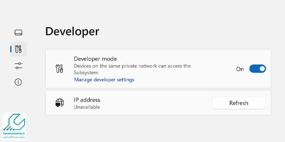This screenshot has height=142, width=285.
Task: Click the On label beside the toggle
Action: pyautogui.click(x=240, y=69)
